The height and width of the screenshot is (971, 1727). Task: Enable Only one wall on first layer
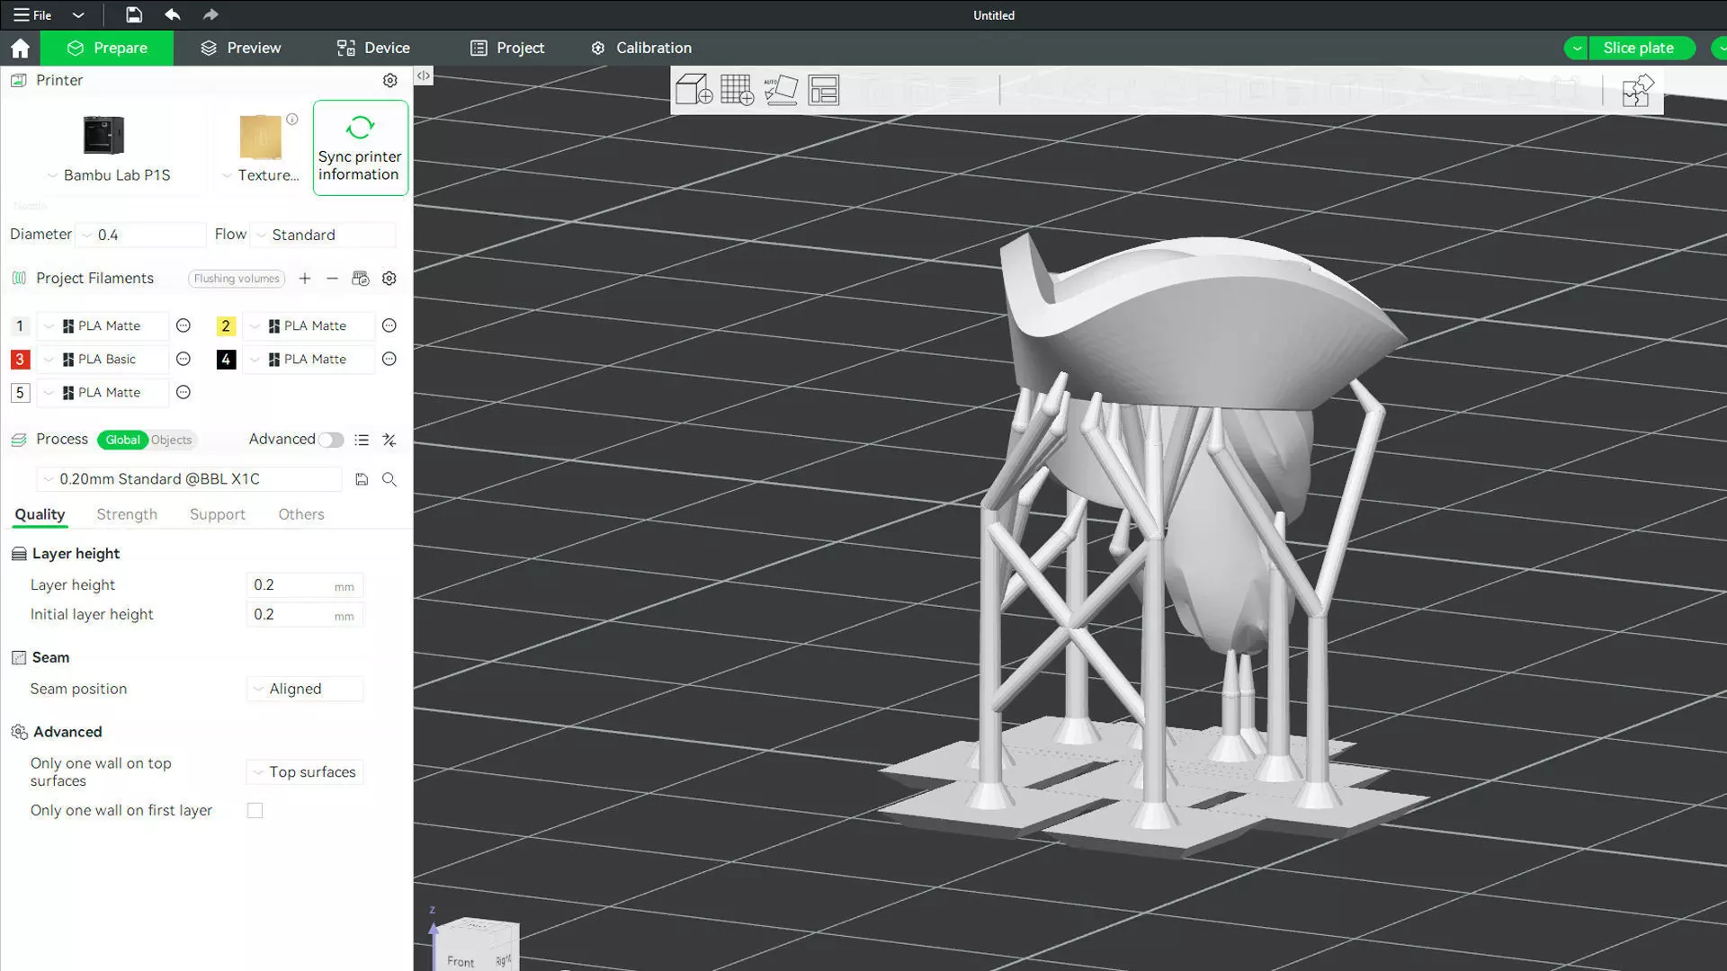click(x=255, y=810)
